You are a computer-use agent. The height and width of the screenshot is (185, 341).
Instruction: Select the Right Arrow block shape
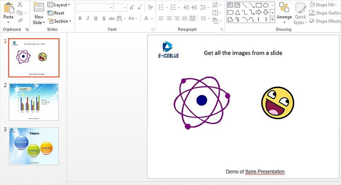pos(259,12)
